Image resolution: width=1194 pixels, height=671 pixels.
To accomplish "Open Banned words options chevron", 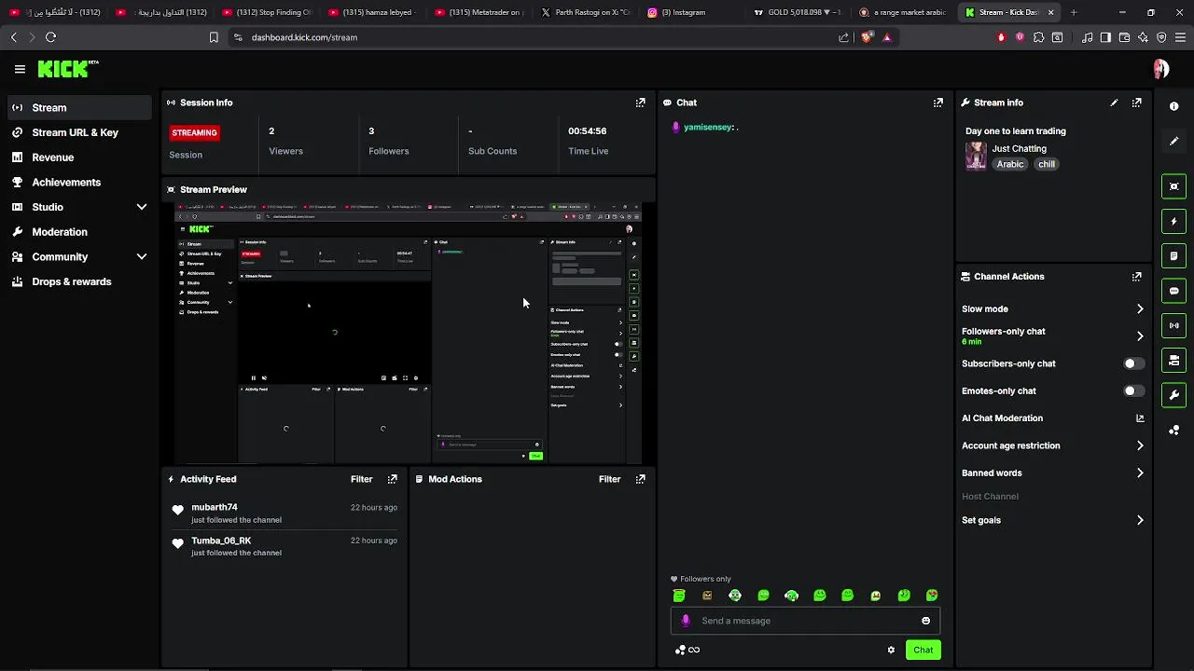I will tap(1139, 472).
